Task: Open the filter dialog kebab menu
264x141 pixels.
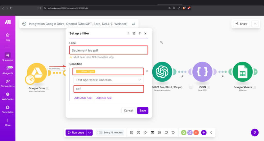Action: 128,33
